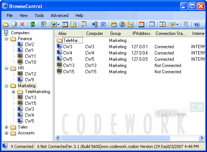The height and width of the screenshot is (152, 207).
Task: Select CW12 under HR
Action: click(x=30, y=74)
